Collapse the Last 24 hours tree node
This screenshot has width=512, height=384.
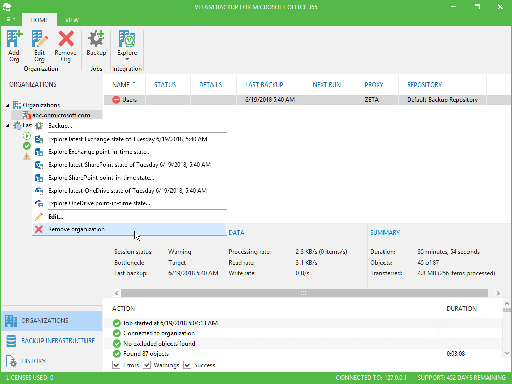[x=7, y=125]
